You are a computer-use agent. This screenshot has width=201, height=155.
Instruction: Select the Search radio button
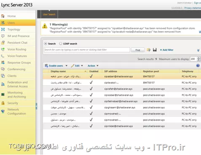tap(46, 44)
